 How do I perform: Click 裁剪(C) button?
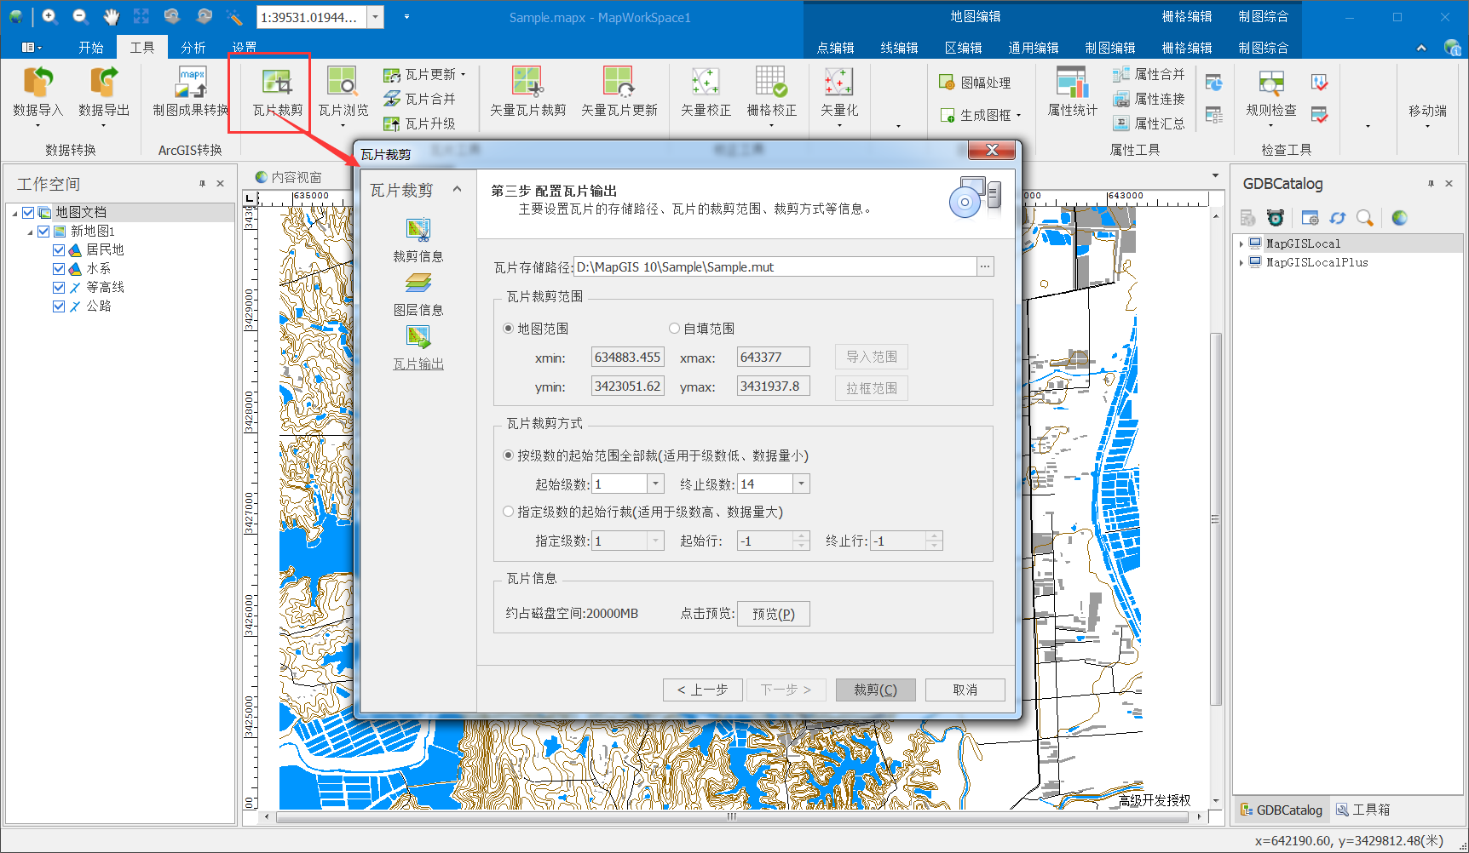[x=876, y=690]
